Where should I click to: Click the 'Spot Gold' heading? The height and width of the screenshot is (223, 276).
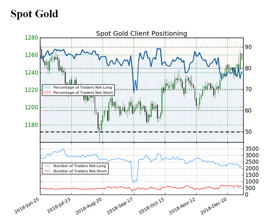click(34, 14)
